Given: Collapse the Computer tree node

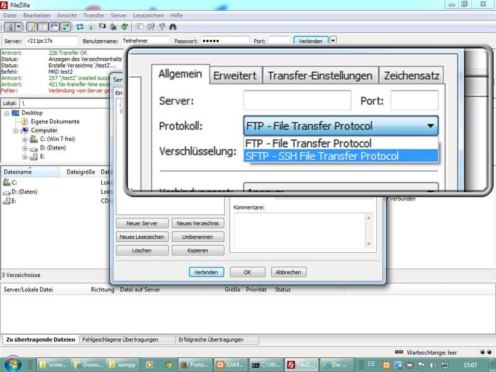Looking at the screenshot, I should pos(15,131).
